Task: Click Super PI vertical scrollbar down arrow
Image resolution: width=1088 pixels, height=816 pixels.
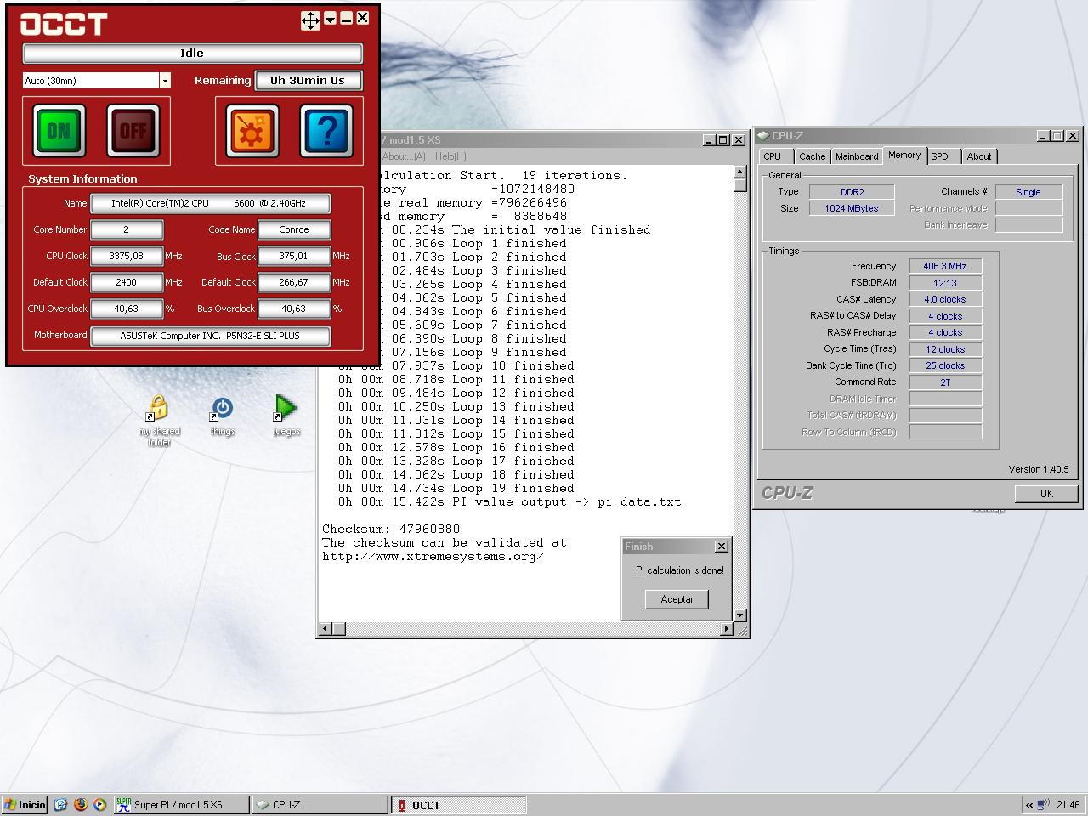Action: pyautogui.click(x=739, y=615)
